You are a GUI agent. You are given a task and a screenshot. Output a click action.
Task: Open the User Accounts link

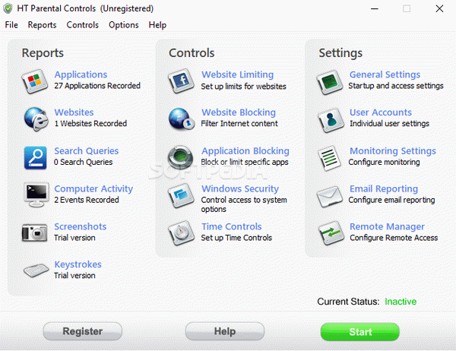(381, 112)
